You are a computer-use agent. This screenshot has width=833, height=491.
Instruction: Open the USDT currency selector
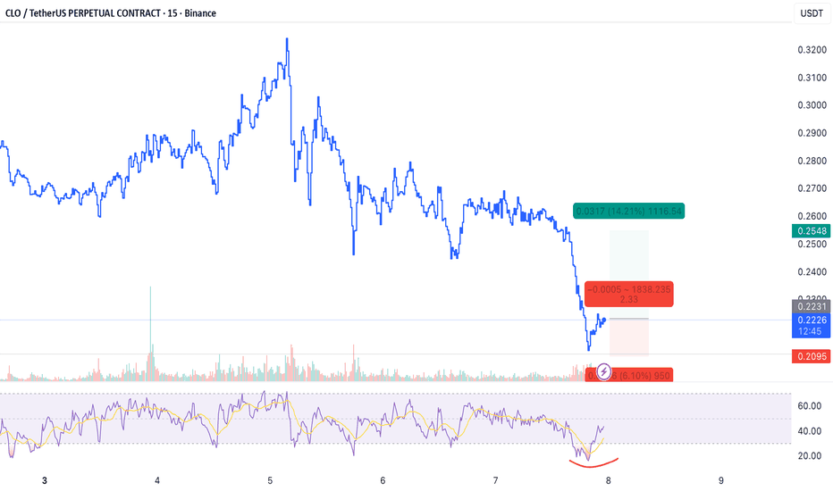(812, 13)
